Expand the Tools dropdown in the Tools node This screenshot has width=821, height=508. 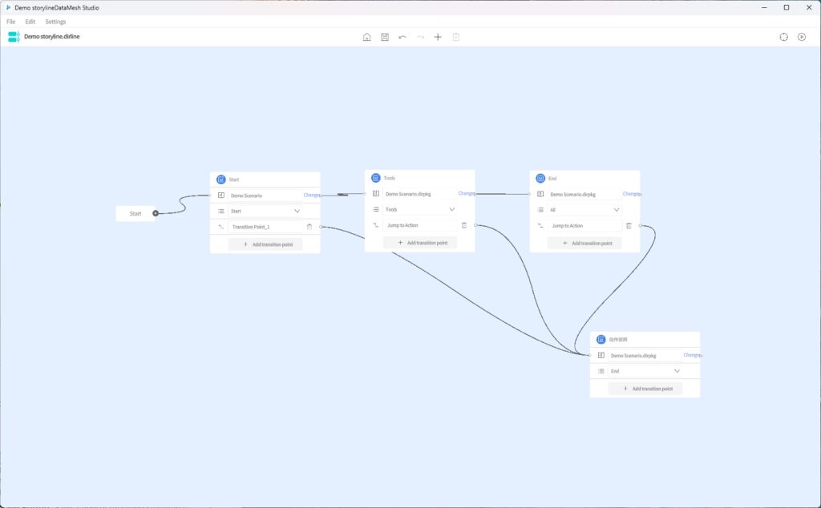[x=452, y=209]
